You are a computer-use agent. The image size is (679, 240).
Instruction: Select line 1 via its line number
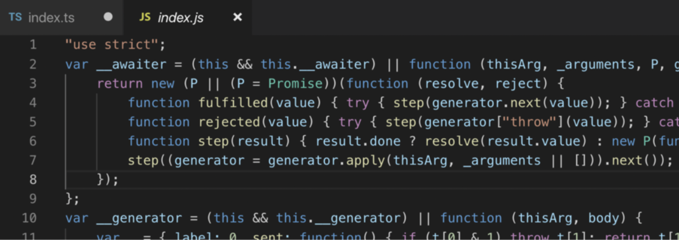33,45
